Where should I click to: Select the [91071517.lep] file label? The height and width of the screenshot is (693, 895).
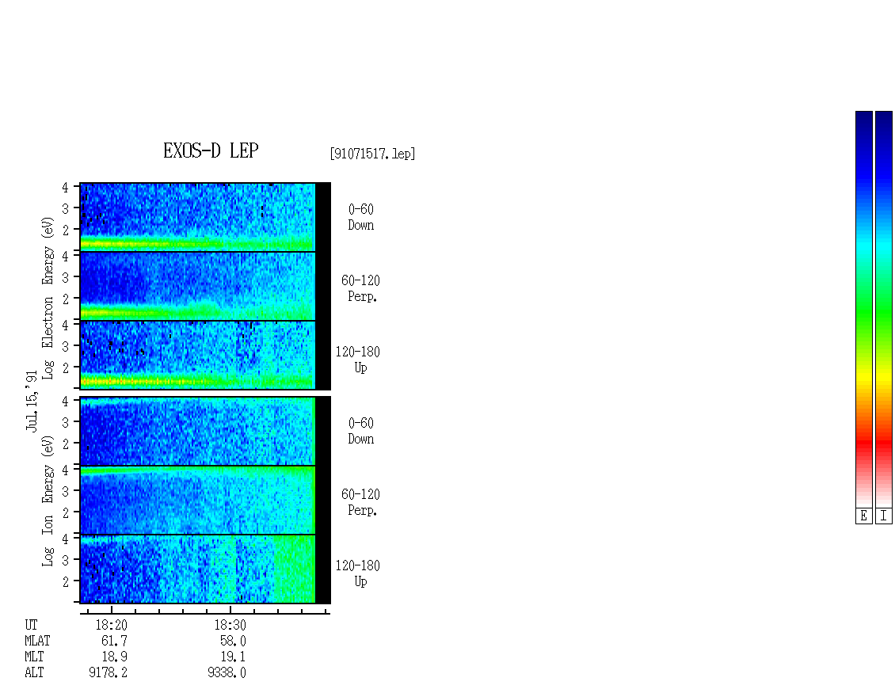tap(372, 154)
